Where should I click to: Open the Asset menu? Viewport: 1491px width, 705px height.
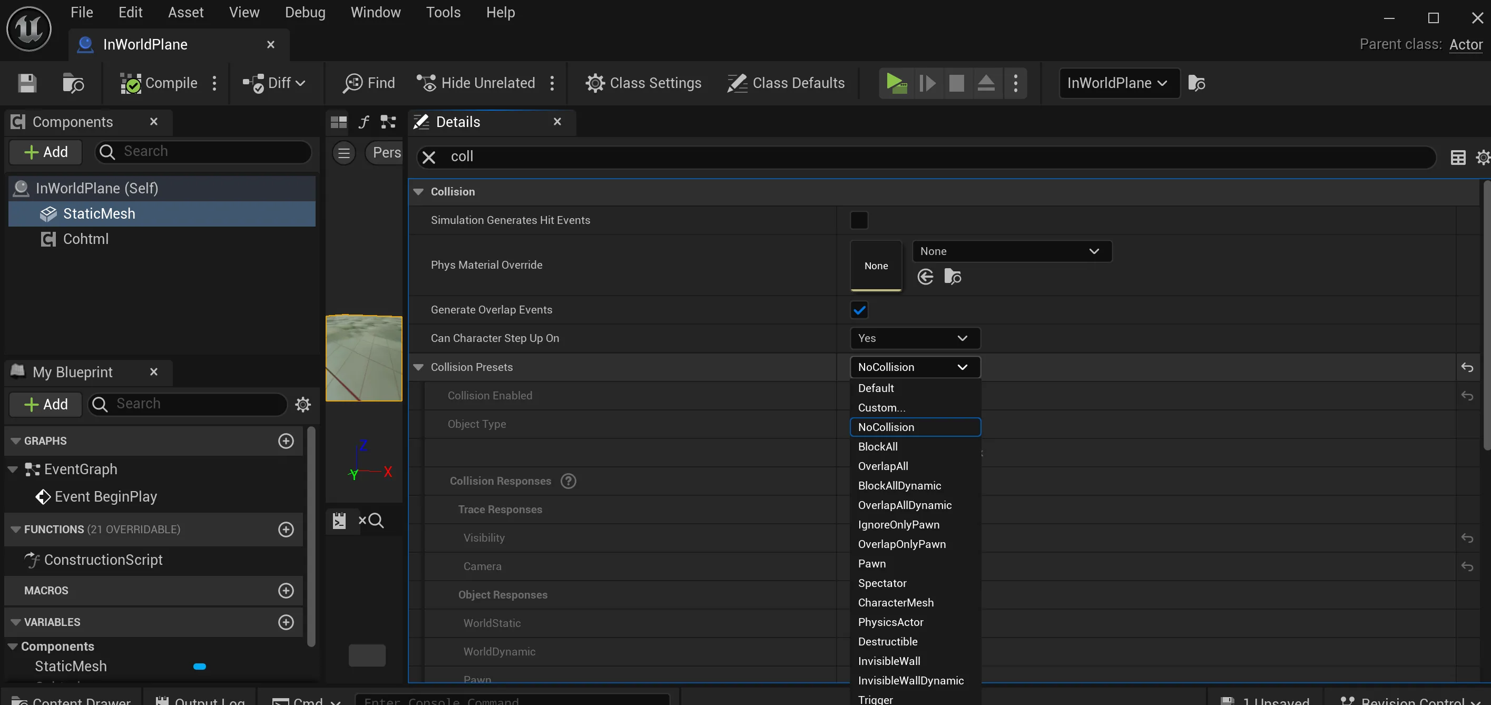click(x=185, y=12)
